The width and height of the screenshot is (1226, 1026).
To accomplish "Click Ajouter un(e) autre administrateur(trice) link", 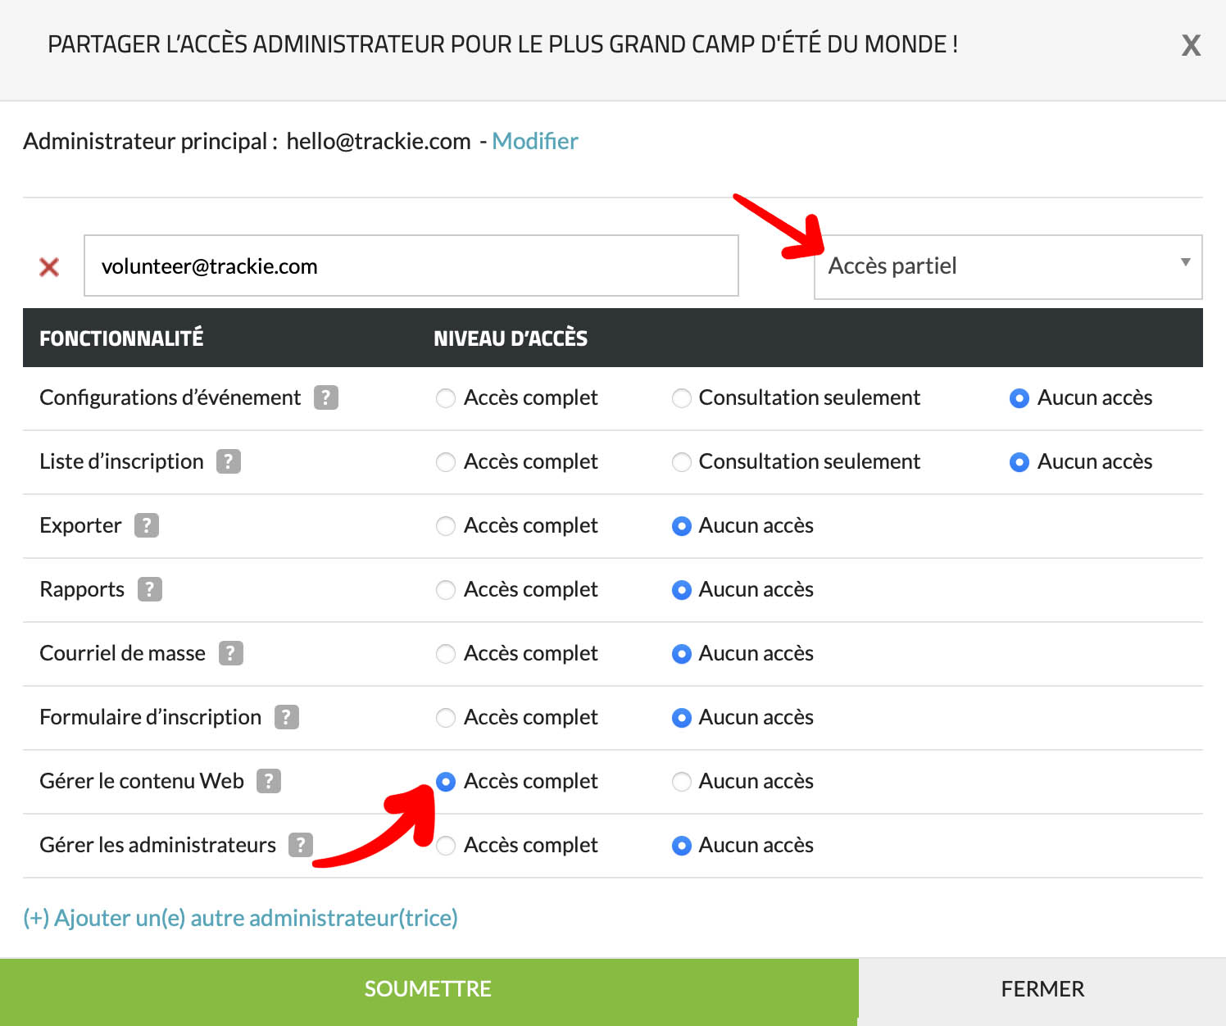I will (240, 918).
